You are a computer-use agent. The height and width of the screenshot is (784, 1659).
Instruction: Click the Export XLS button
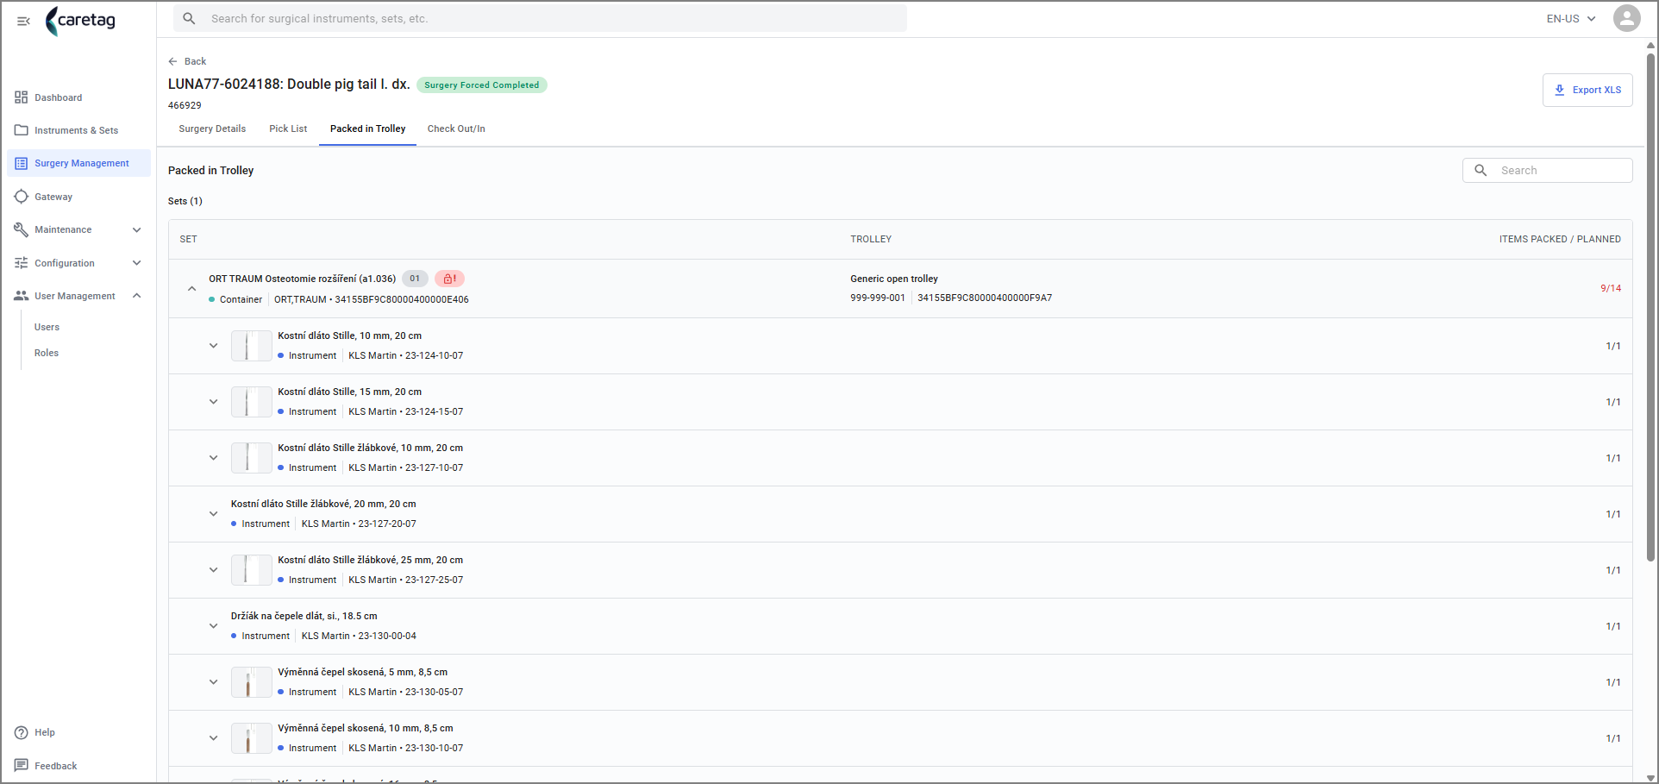pos(1587,90)
